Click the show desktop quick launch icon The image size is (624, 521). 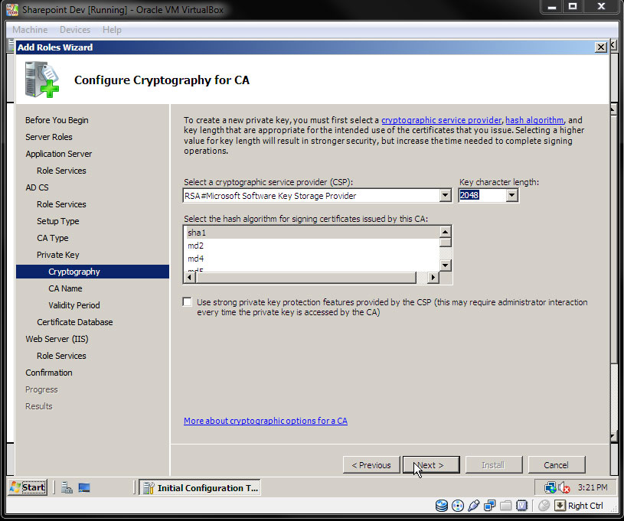(x=84, y=487)
